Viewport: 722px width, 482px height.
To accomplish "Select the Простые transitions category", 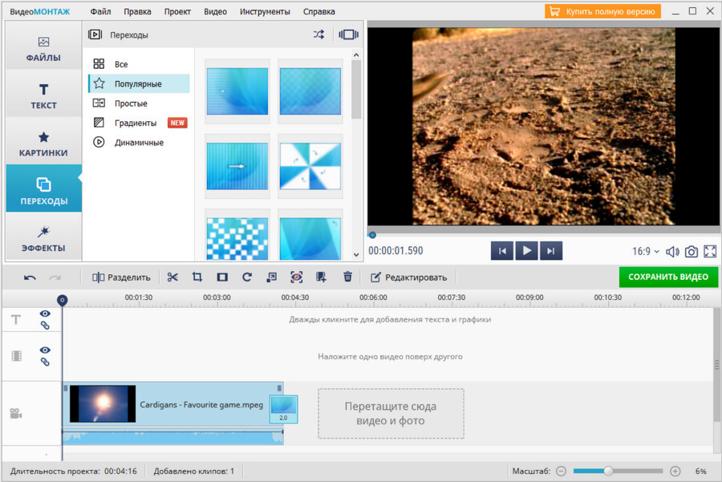I will click(x=139, y=103).
